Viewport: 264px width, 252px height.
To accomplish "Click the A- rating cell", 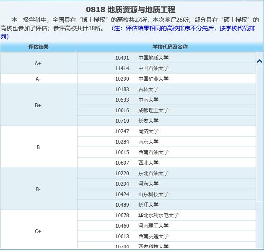I will 39,79.
